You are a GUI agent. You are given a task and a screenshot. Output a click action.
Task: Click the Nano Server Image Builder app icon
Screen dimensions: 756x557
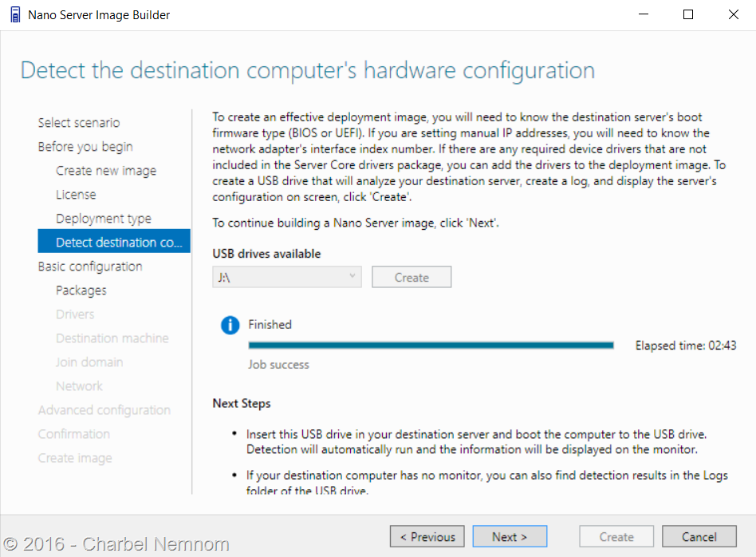click(x=15, y=15)
